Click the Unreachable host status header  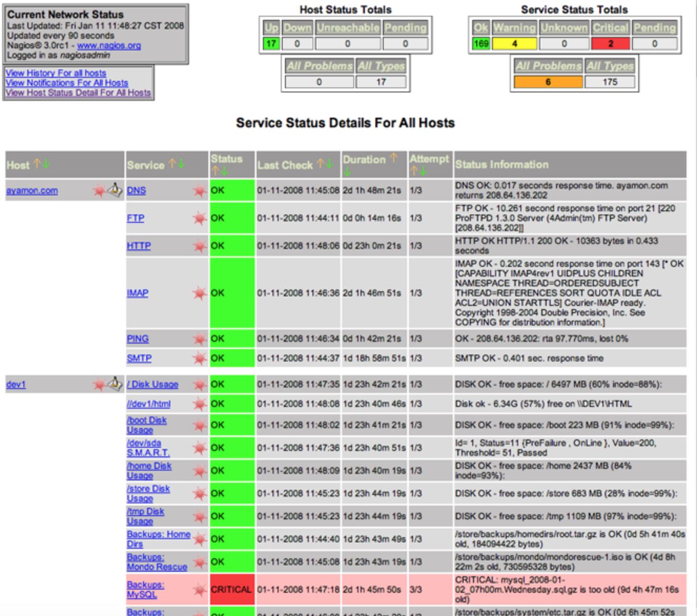click(x=347, y=28)
